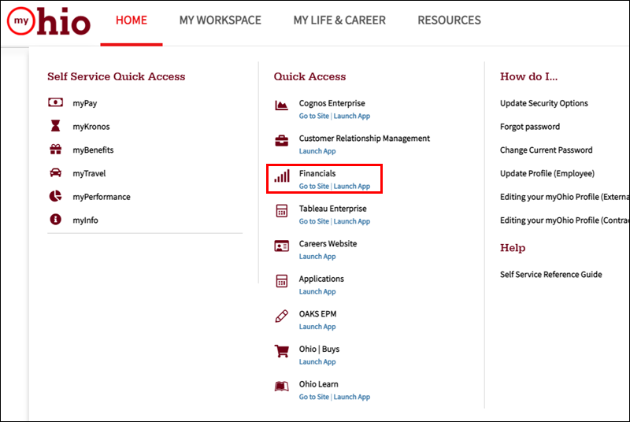Open Editing your myOhio Profile (External) link
630x422 pixels.
(x=565, y=197)
